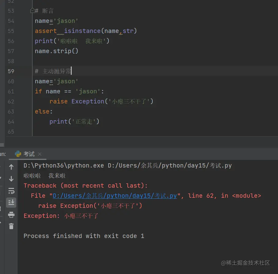Click the Up the Stack Trace arrow
Viewport: 278px width, 274px height.
11,167
